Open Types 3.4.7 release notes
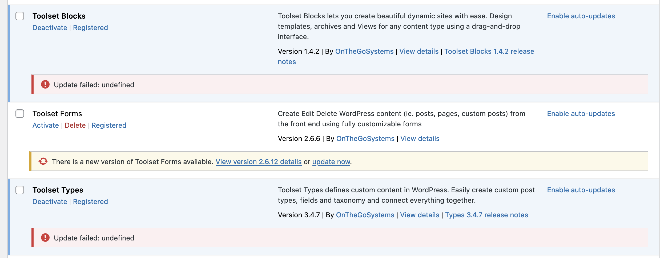This screenshot has height=258, width=660. pos(486,215)
